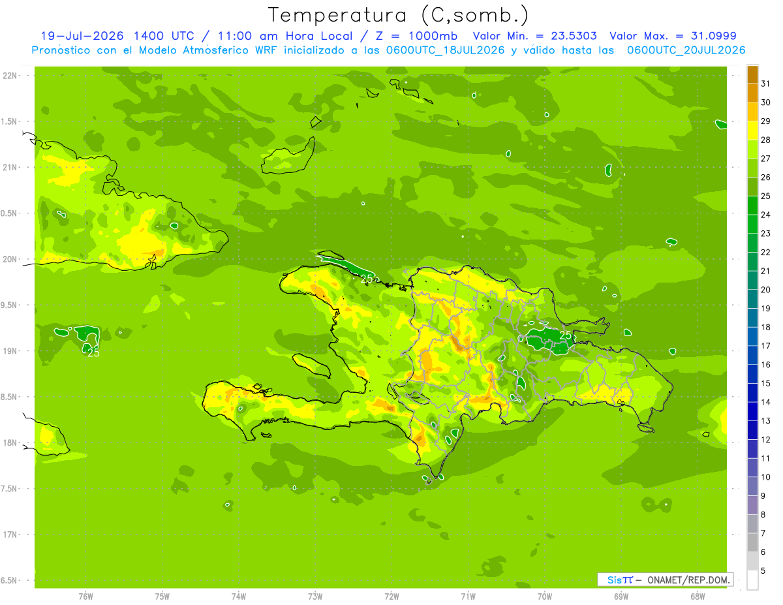Click 'Valor Max. = 31.0999'
Viewport: 783px width, 605px height.
click(672, 36)
